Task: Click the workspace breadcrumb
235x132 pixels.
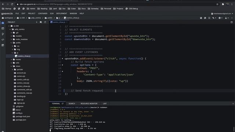Action: [7, 18]
